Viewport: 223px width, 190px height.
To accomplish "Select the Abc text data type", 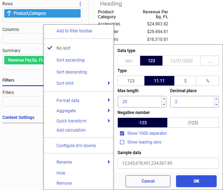I will [129, 61].
